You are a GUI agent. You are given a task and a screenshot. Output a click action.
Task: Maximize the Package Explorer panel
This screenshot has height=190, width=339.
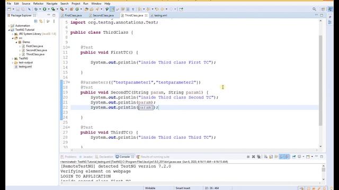click(54, 15)
